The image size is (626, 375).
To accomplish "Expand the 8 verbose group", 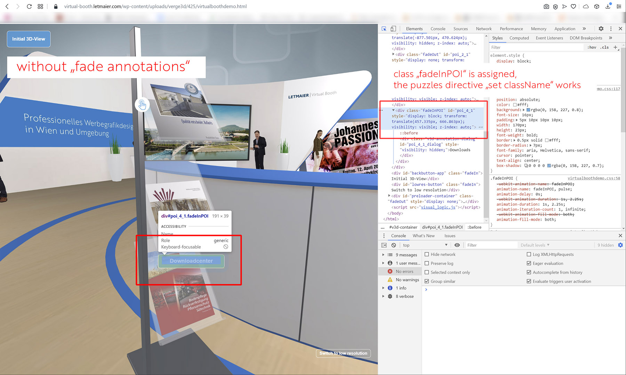I will (x=384, y=296).
